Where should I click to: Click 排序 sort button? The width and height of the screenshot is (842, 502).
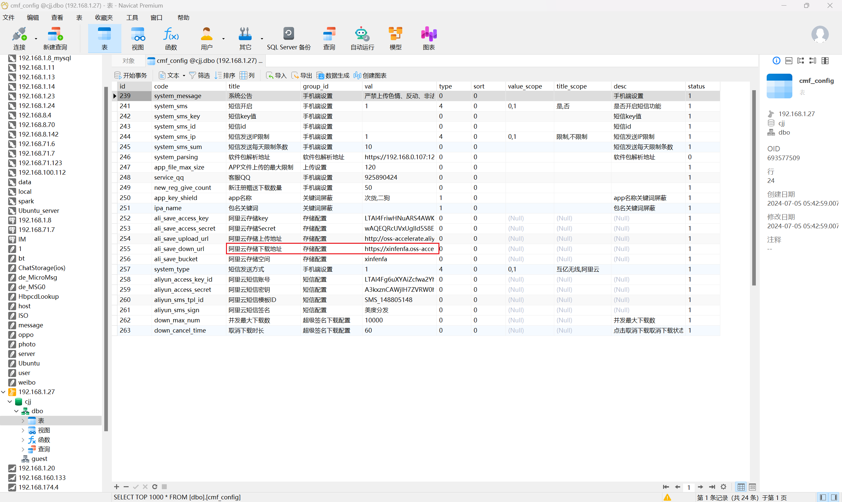225,75
